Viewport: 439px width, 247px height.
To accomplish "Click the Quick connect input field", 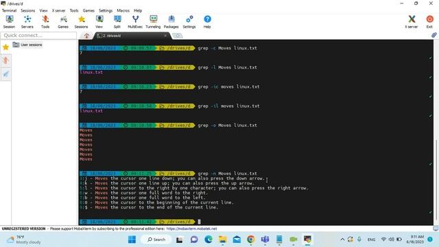I will click(x=38, y=35).
